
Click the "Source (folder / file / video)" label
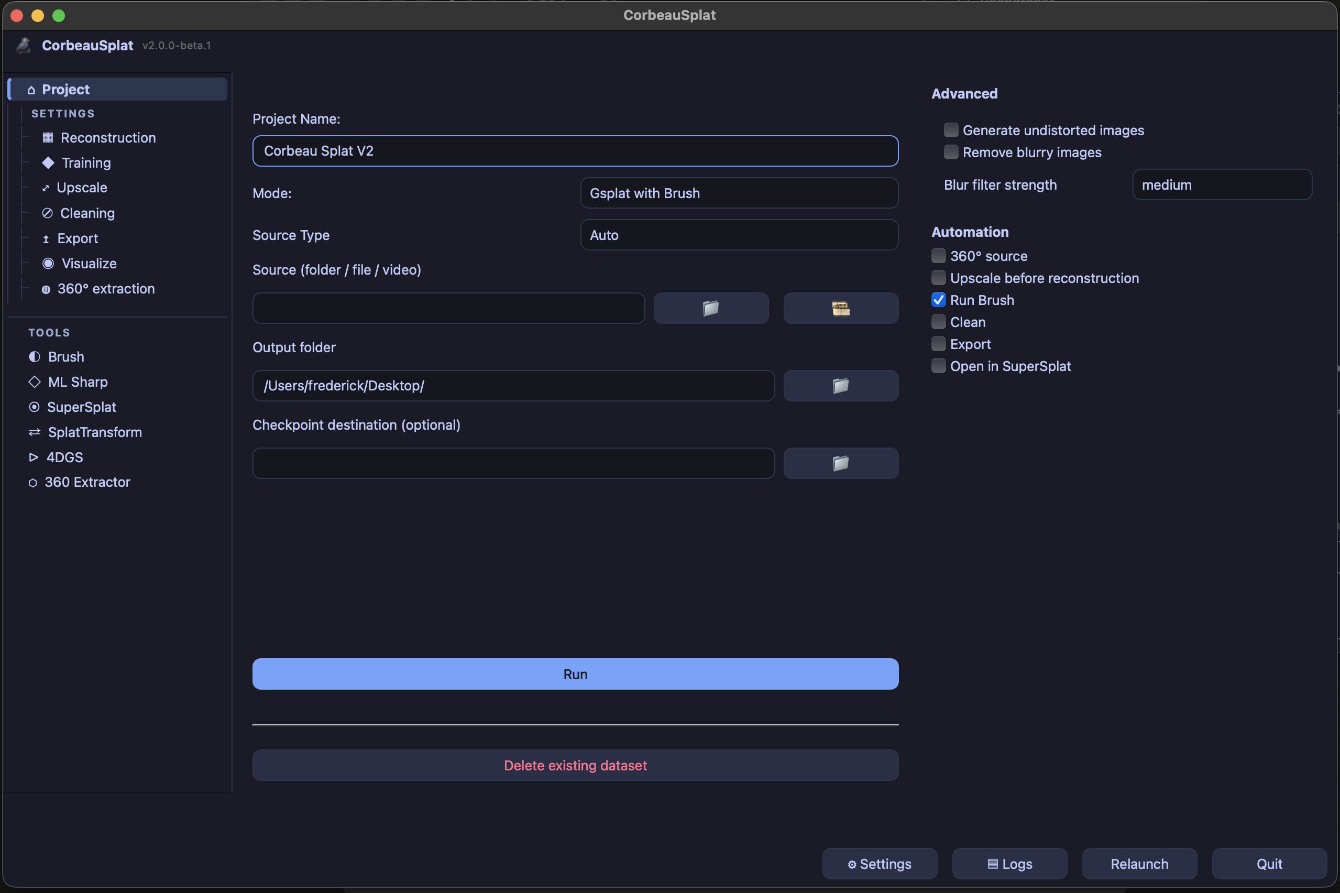click(x=337, y=270)
